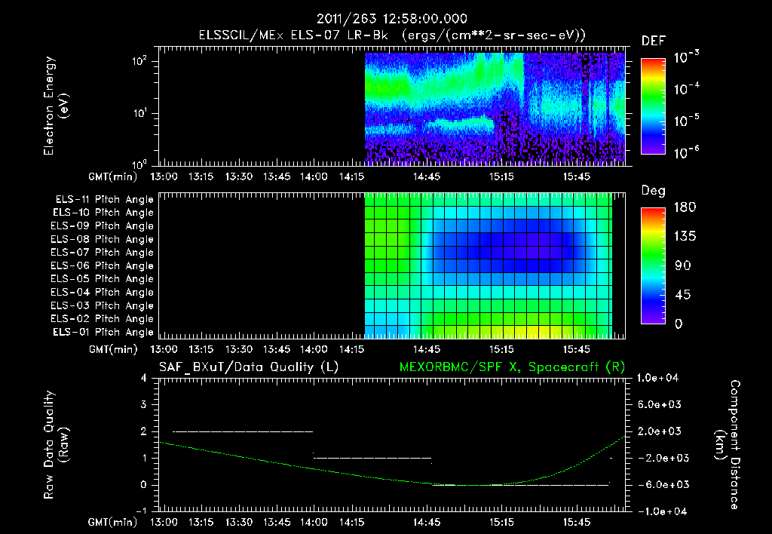Click the 180 tick on the Deg scale

point(685,207)
